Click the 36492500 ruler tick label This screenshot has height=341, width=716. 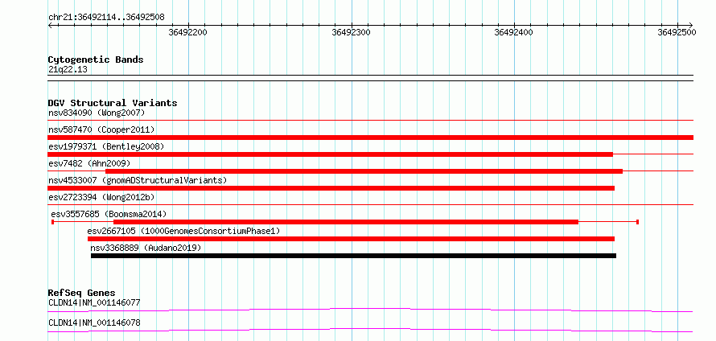coord(677,32)
